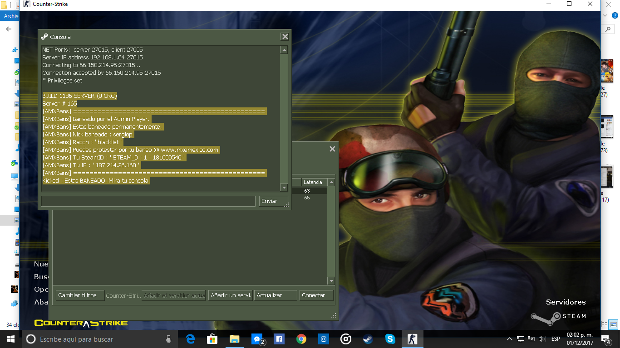Image resolution: width=620 pixels, height=348 pixels.
Task: Open Skype from taskbar
Action: pos(390,338)
